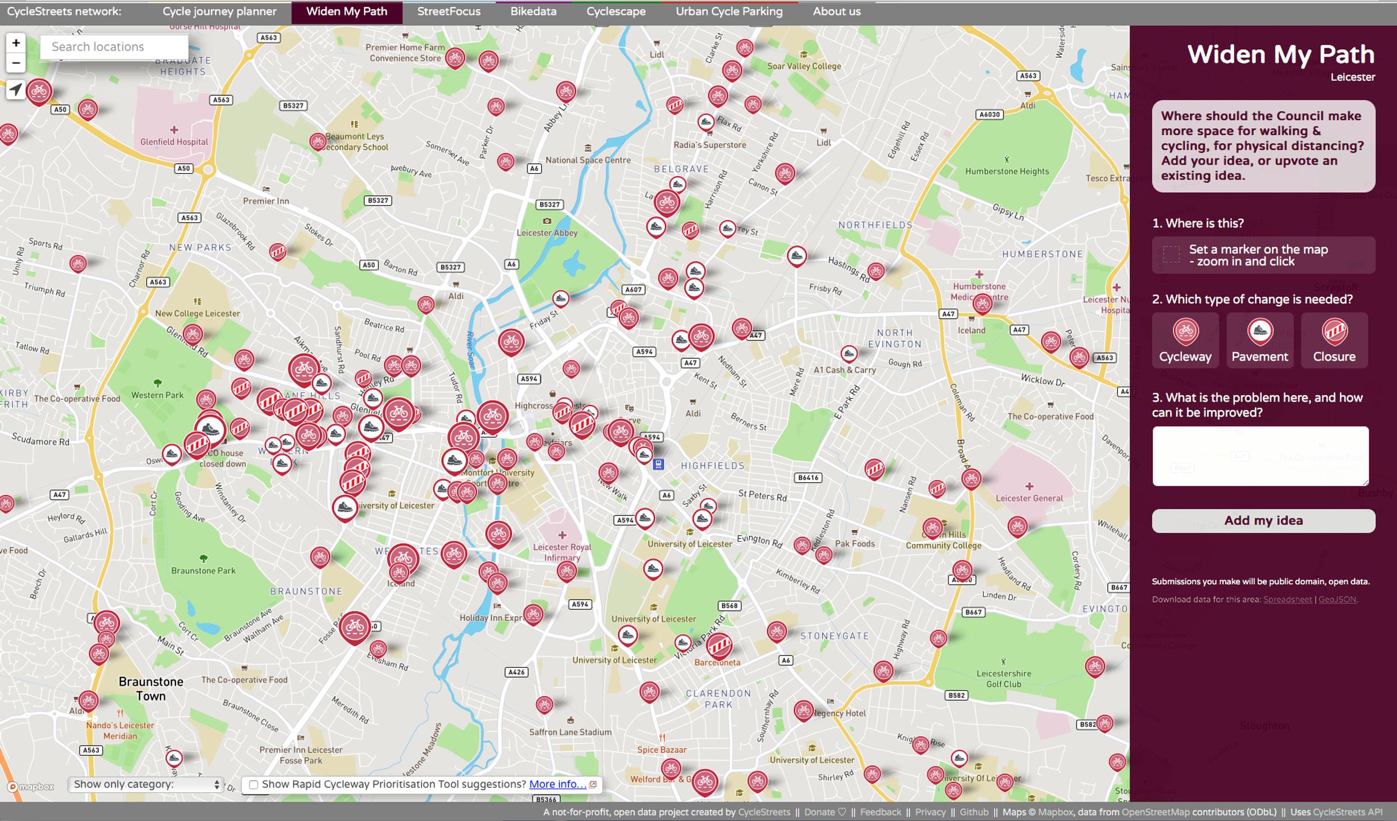Image resolution: width=1397 pixels, height=821 pixels.
Task: Click the problem description text area
Action: (x=1260, y=456)
